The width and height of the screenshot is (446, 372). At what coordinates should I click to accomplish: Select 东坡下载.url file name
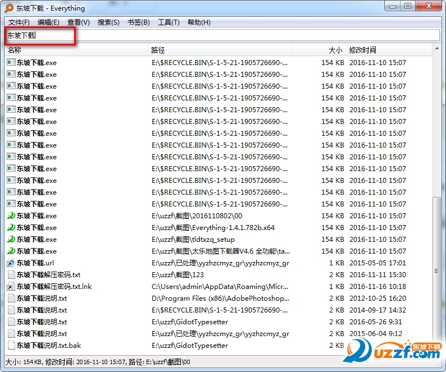pos(35,263)
